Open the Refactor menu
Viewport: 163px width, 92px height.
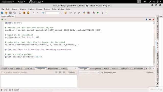point(23,9)
